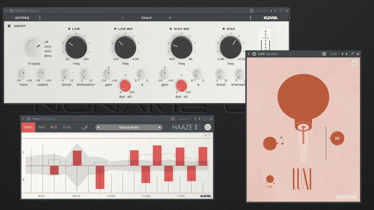Screen dimensions: 374x210
Task: Click the red LOW MID dyn. att knob
Action: pos(125,85)
